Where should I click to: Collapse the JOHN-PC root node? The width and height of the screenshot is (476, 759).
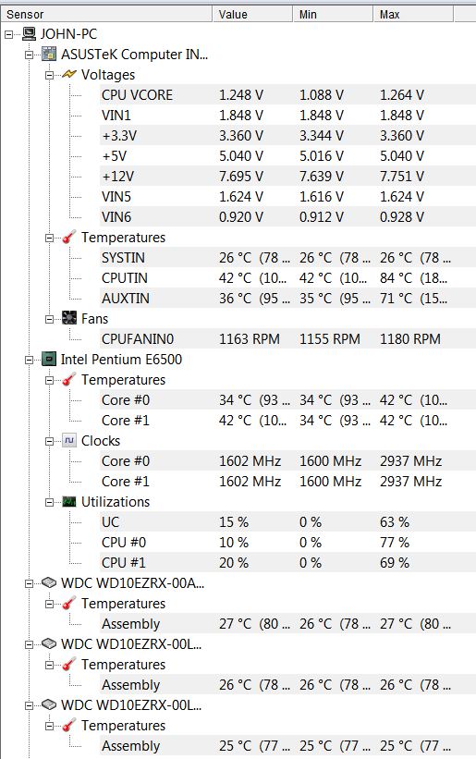(8, 34)
